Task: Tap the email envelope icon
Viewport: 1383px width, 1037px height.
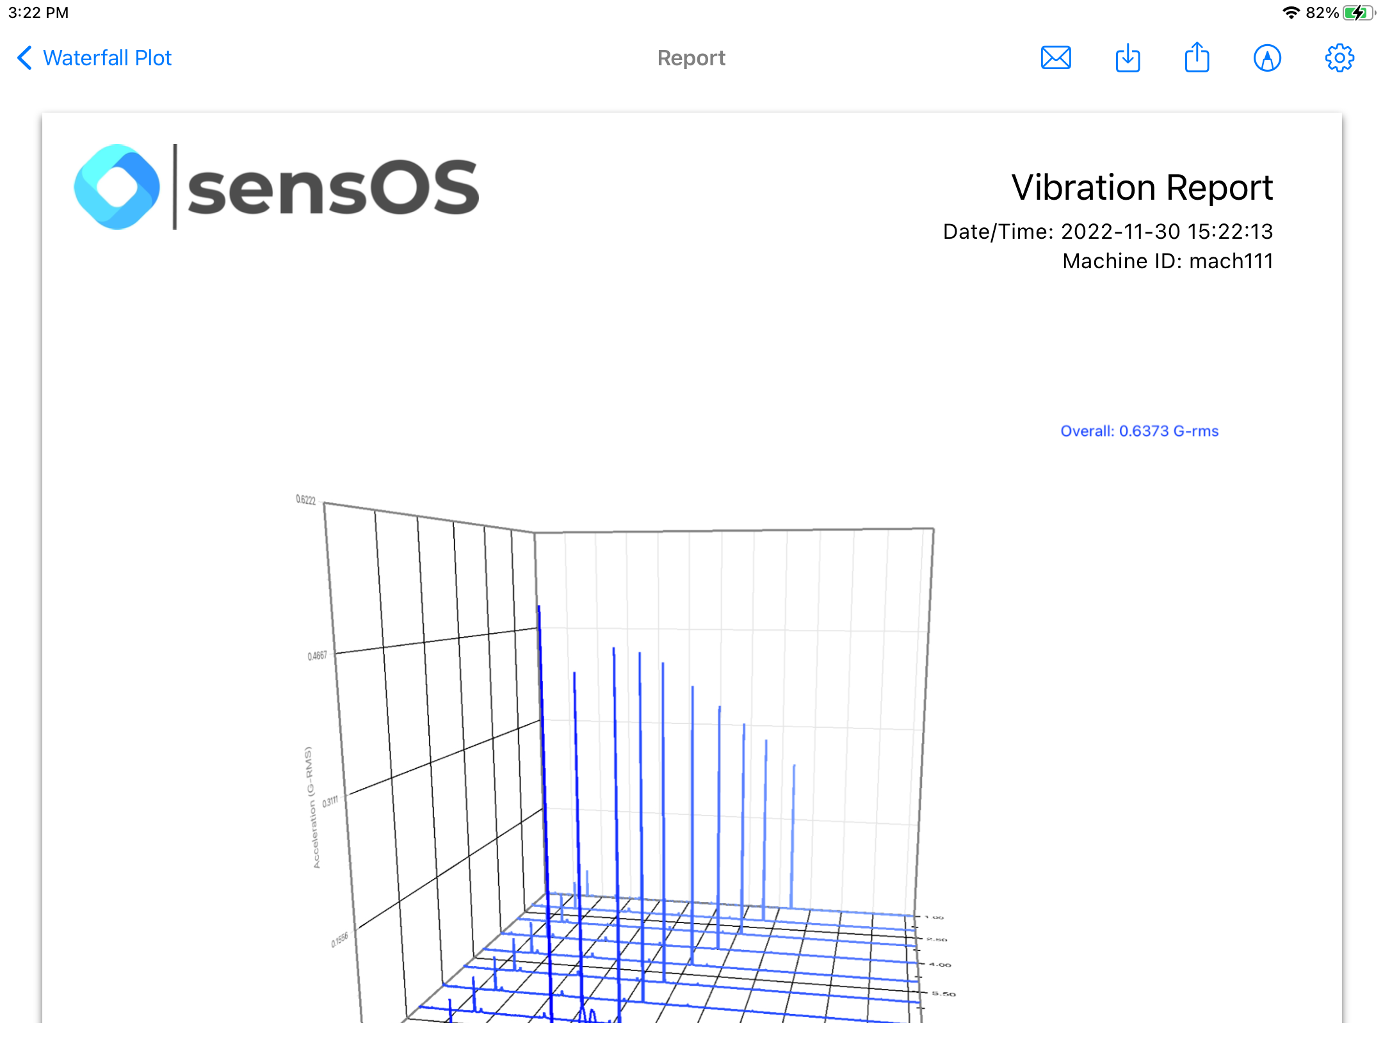Action: (x=1056, y=58)
